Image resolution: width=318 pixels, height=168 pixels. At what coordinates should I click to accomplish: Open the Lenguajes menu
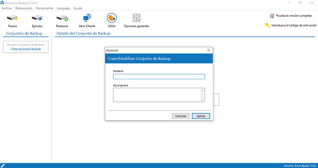(x=63, y=8)
